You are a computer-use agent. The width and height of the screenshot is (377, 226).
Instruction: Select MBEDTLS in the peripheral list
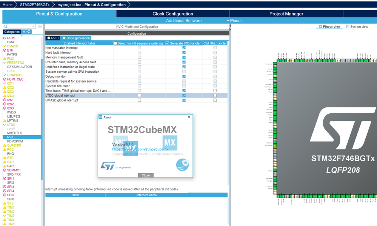pos(14,133)
